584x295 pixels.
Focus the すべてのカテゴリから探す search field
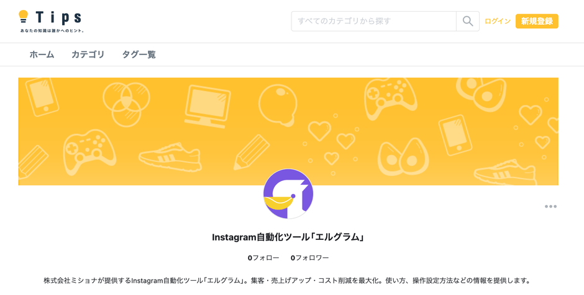pyautogui.click(x=373, y=21)
